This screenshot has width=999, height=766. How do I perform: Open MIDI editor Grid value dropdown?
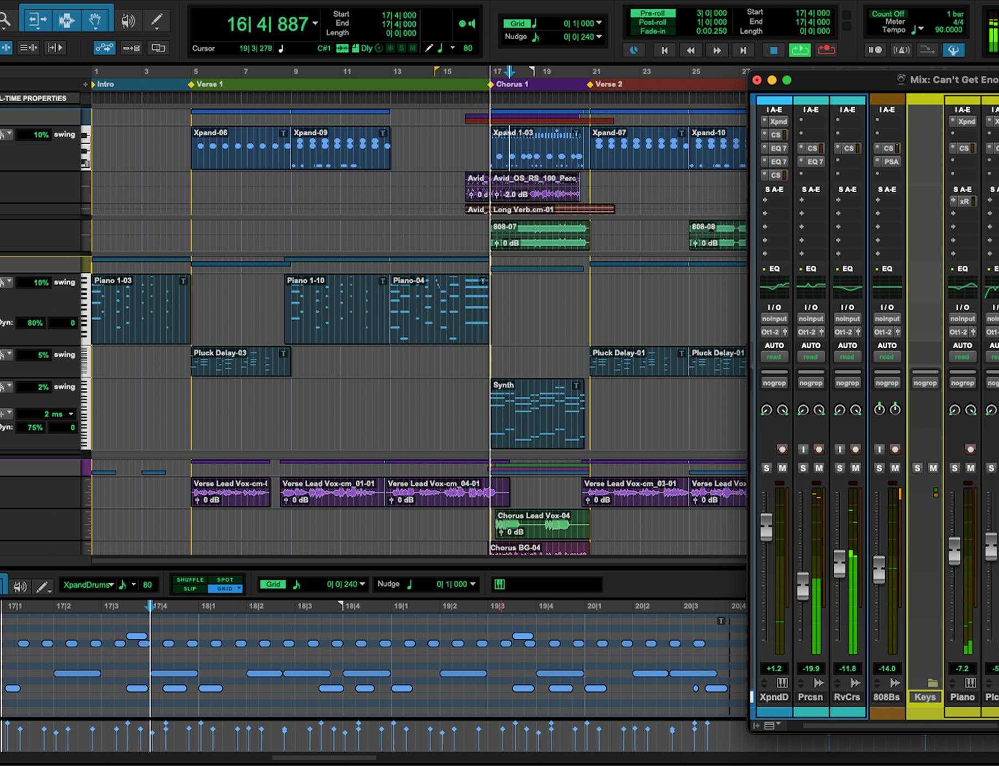tap(362, 584)
